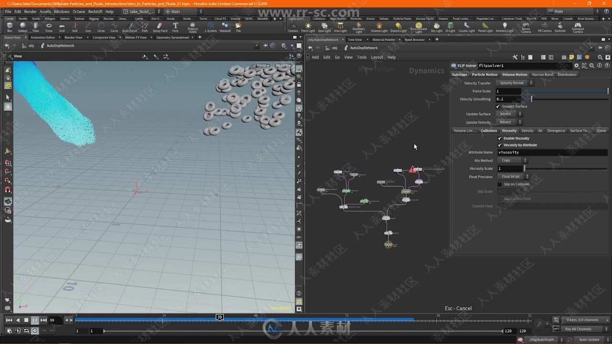Viewport: 612px width, 344px height.
Task: Switch to Particle Motion tab
Action: point(484,75)
